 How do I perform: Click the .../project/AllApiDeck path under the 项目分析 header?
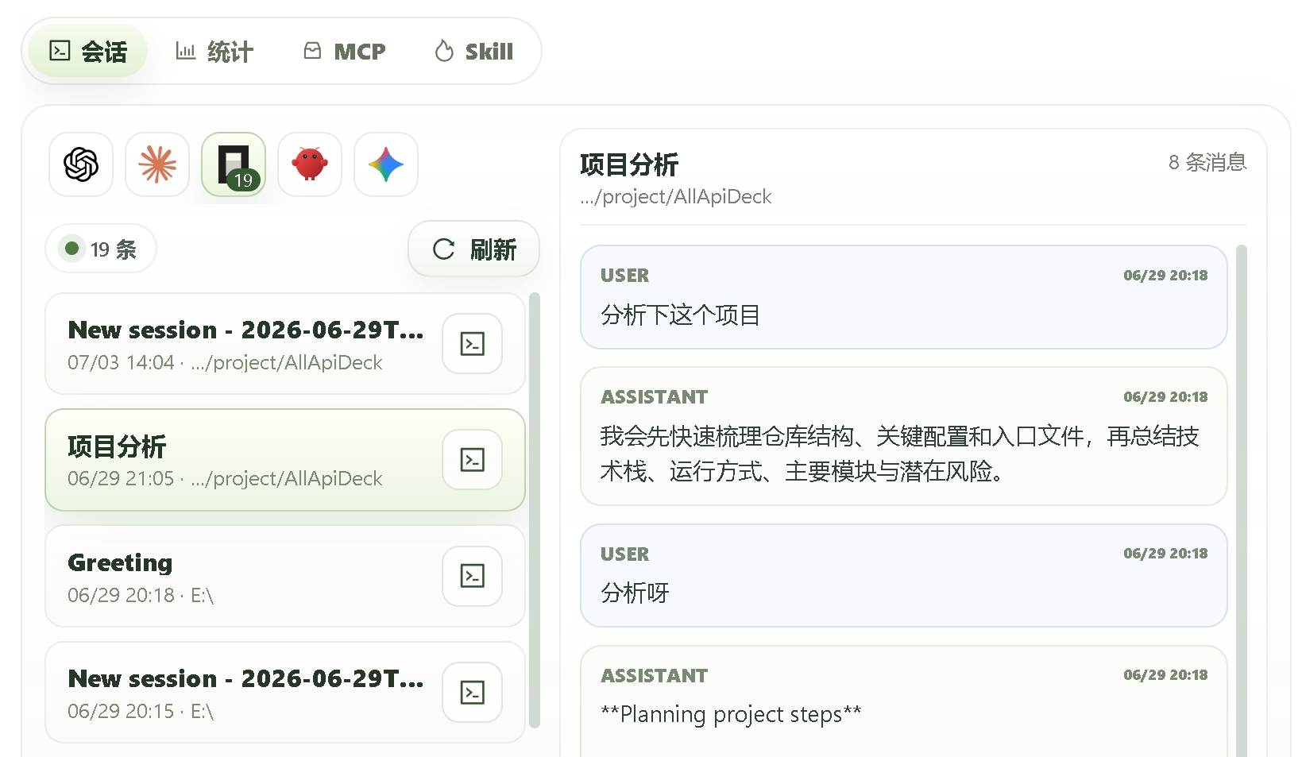click(x=676, y=197)
